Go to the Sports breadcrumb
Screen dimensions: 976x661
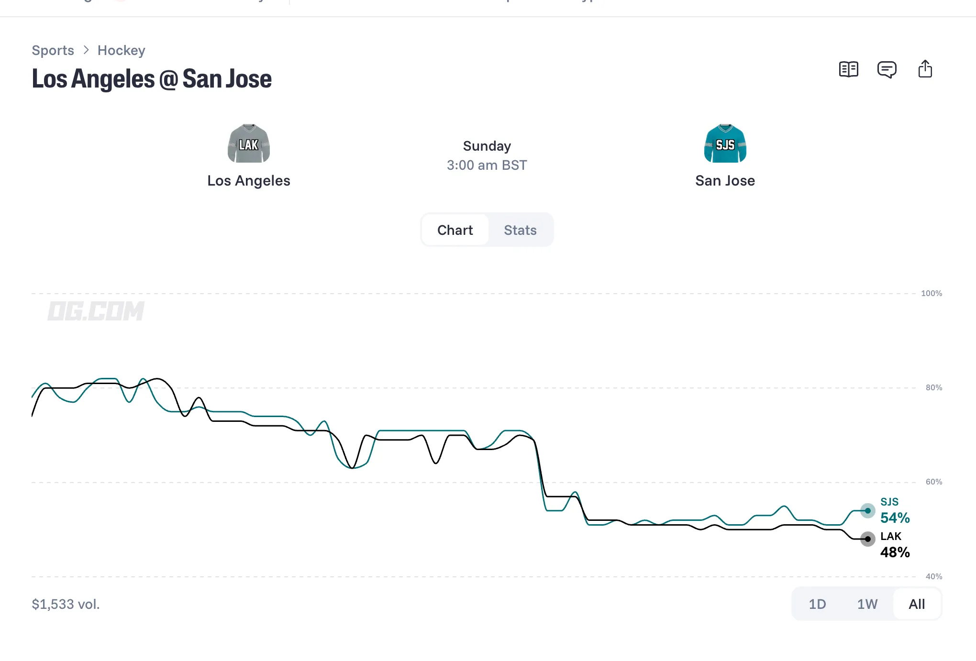tap(53, 50)
